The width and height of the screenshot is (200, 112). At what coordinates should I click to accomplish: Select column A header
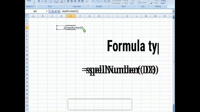point(33,16)
